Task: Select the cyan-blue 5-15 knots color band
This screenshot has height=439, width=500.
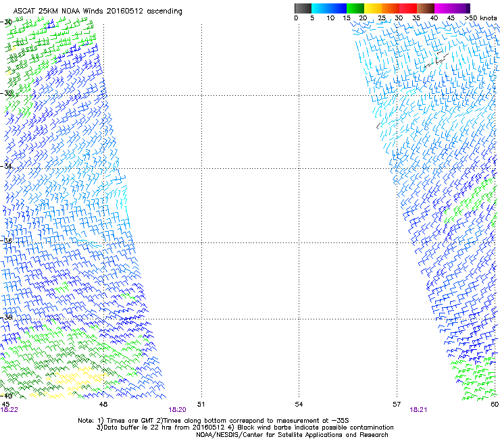Action: tap(329, 8)
